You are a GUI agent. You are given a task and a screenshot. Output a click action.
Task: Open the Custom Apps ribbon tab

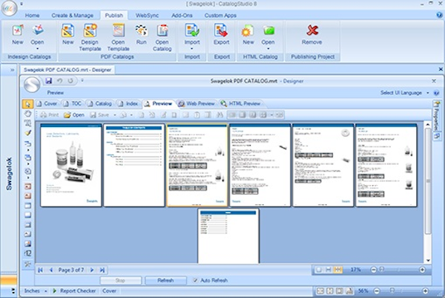pos(220,16)
